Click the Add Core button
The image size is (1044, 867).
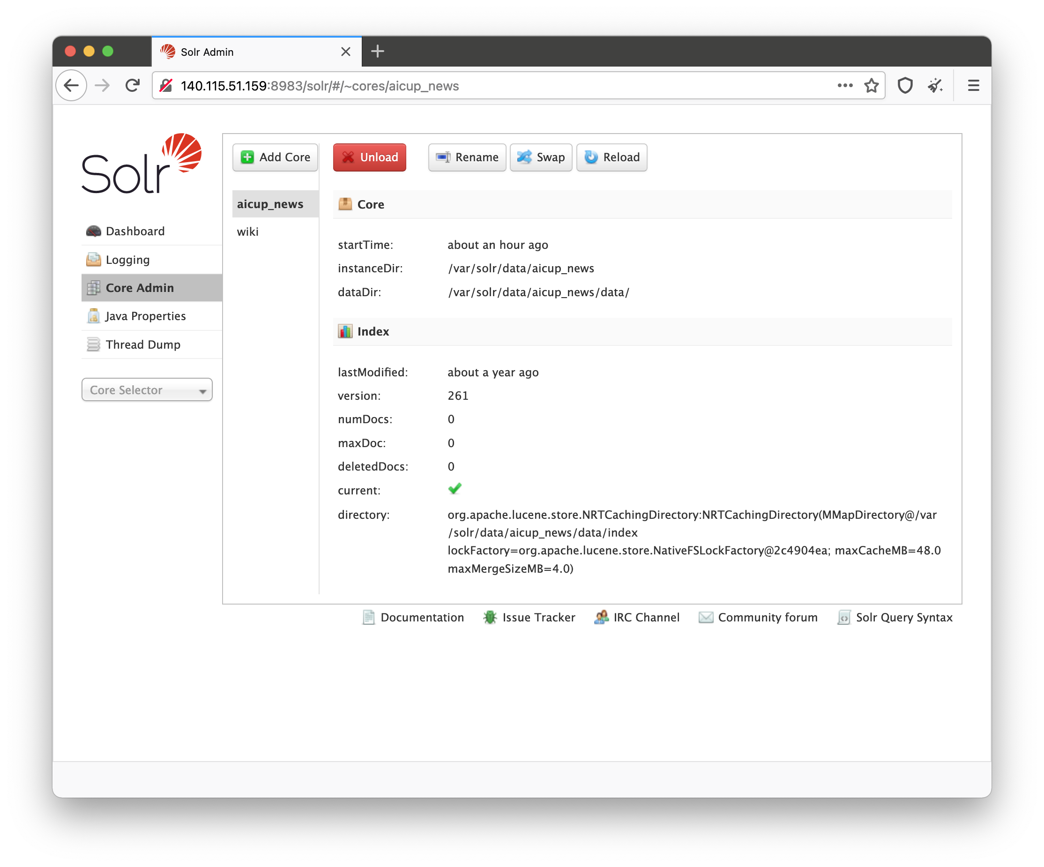(276, 157)
